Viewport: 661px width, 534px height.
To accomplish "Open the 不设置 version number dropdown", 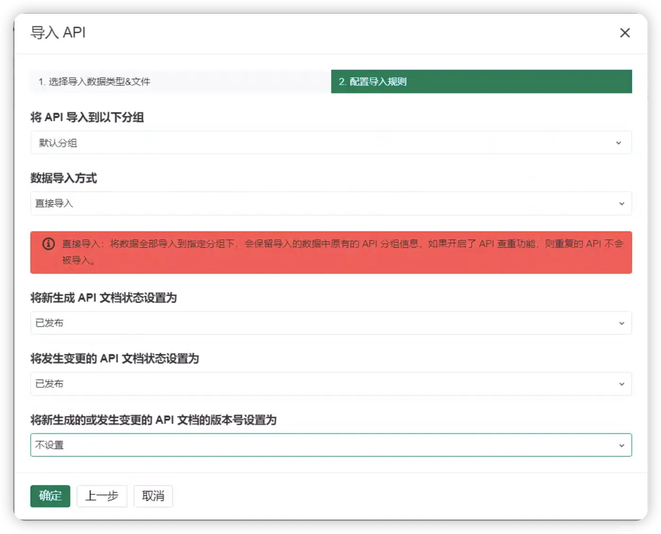I will (331, 445).
